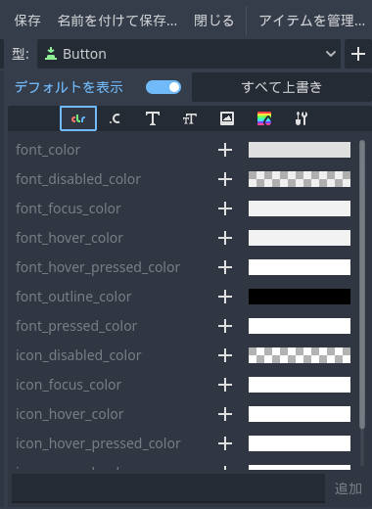This screenshot has width=372, height=509.
Task: Toggle the デフォルトを表示 switch
Action: pyautogui.click(x=163, y=87)
